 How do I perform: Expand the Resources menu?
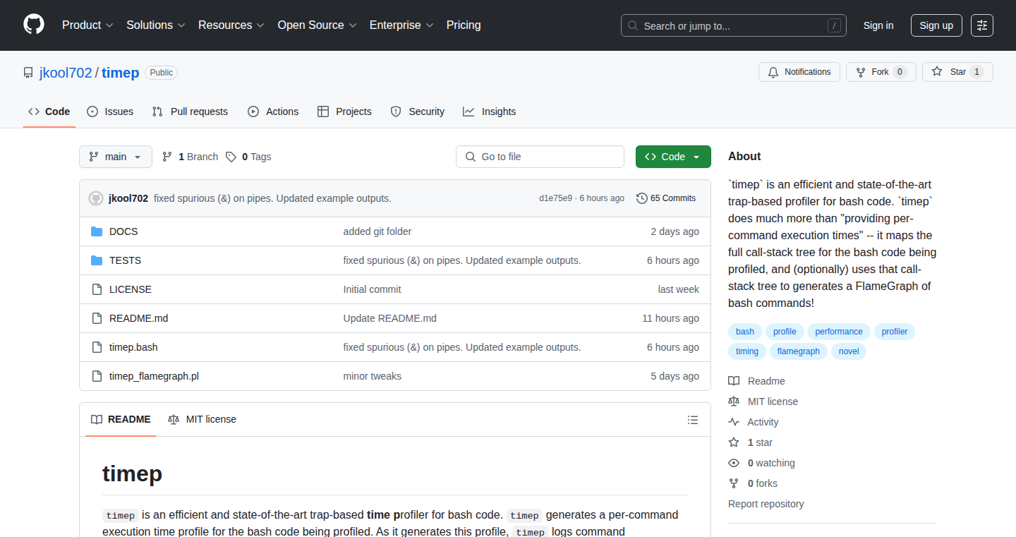coord(231,25)
